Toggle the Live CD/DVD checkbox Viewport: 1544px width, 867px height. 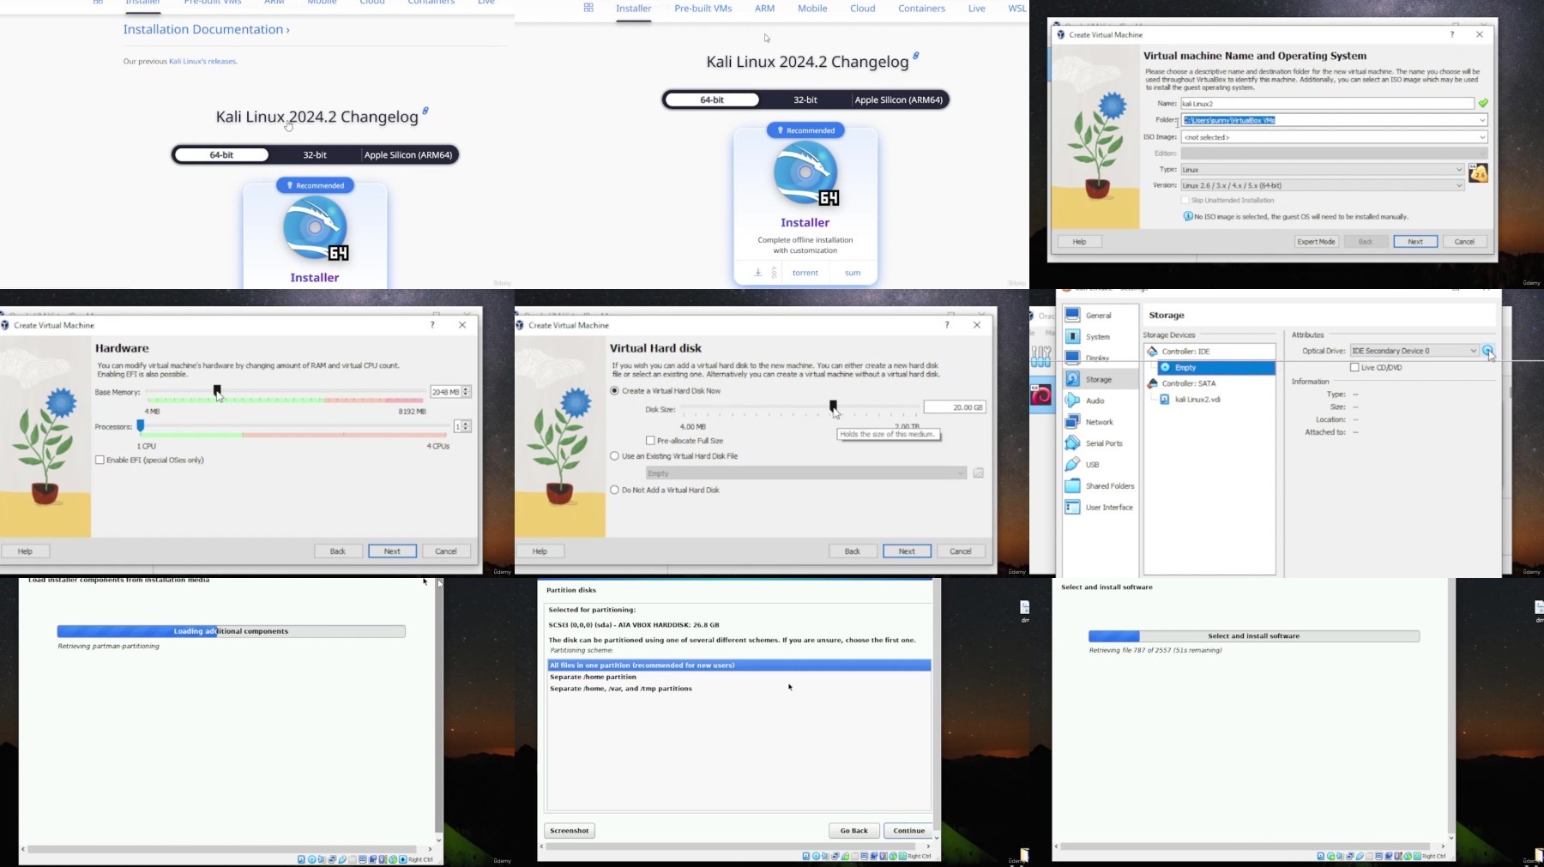[1354, 368]
